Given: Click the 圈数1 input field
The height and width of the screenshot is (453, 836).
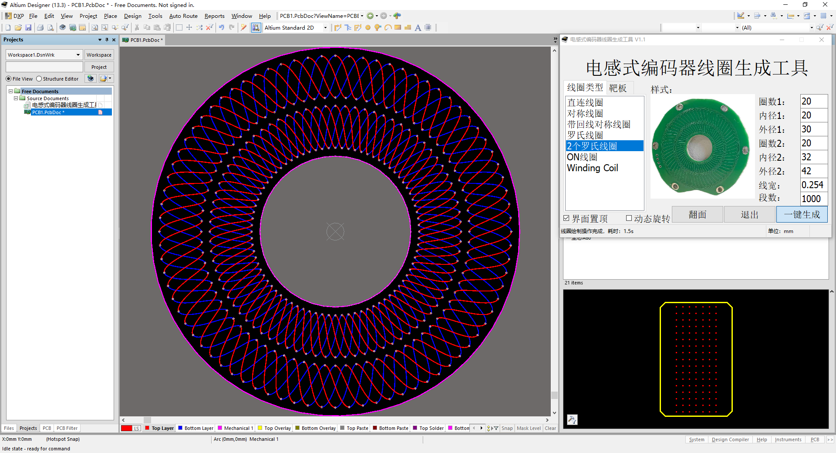Looking at the screenshot, I should pos(814,101).
